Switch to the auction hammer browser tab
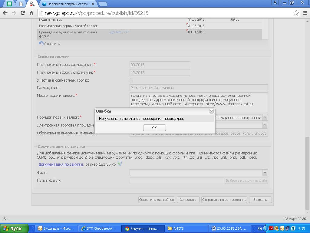The image size is (310, 233). click(32, 4)
